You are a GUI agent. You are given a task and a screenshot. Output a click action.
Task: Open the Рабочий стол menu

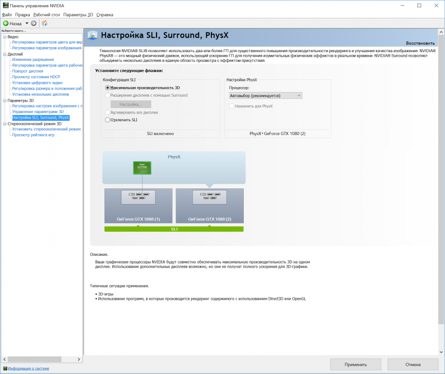coord(47,15)
